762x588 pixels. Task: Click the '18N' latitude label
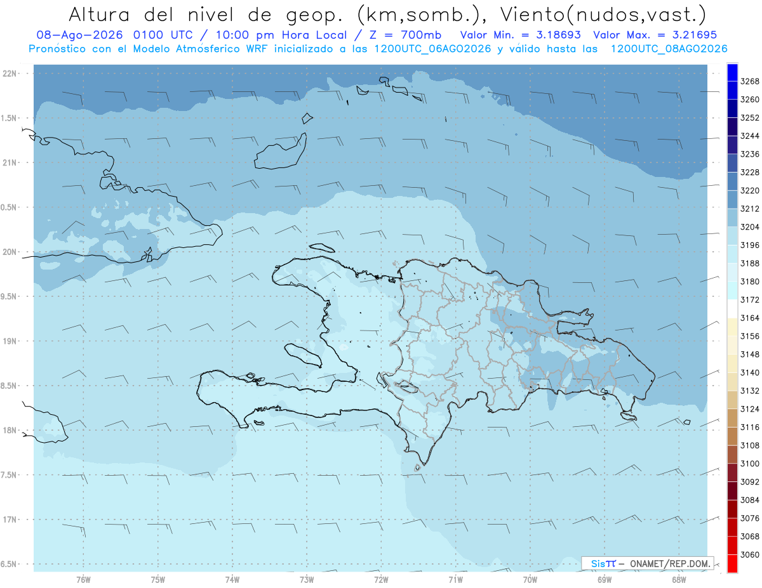(9, 431)
